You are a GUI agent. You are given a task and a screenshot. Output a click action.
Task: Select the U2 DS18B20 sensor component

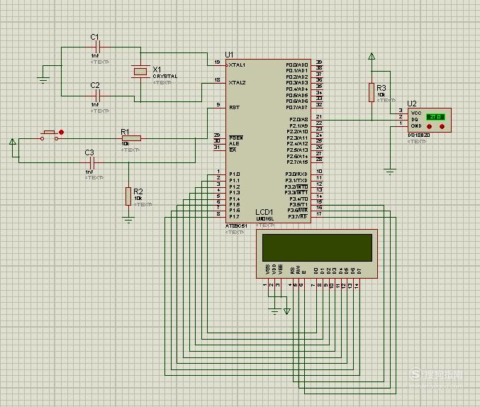(430, 120)
